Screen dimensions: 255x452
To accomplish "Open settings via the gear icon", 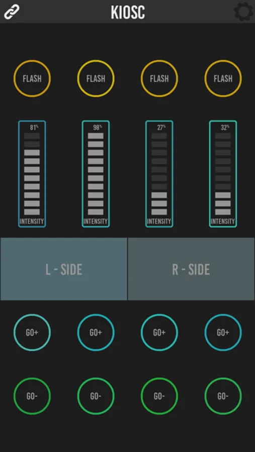I will pyautogui.click(x=243, y=12).
